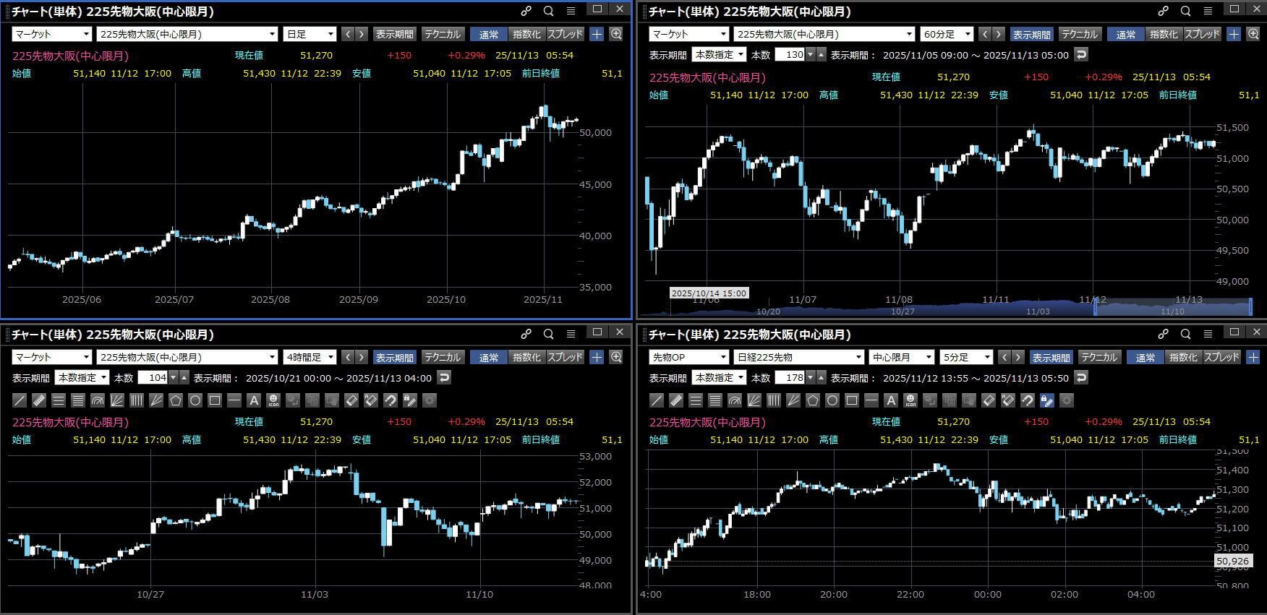Open hamburger menu in 4時間足 chart title bar
This screenshot has width=1267, height=615.
click(x=571, y=334)
